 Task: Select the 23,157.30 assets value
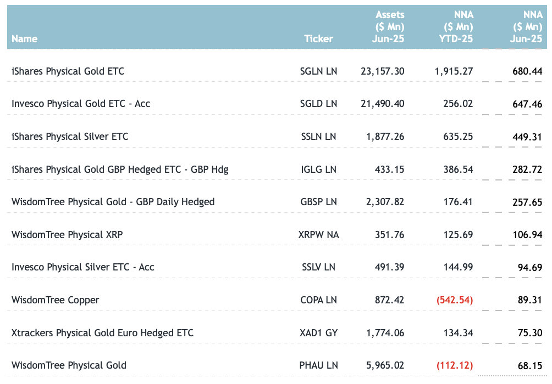pyautogui.click(x=383, y=71)
